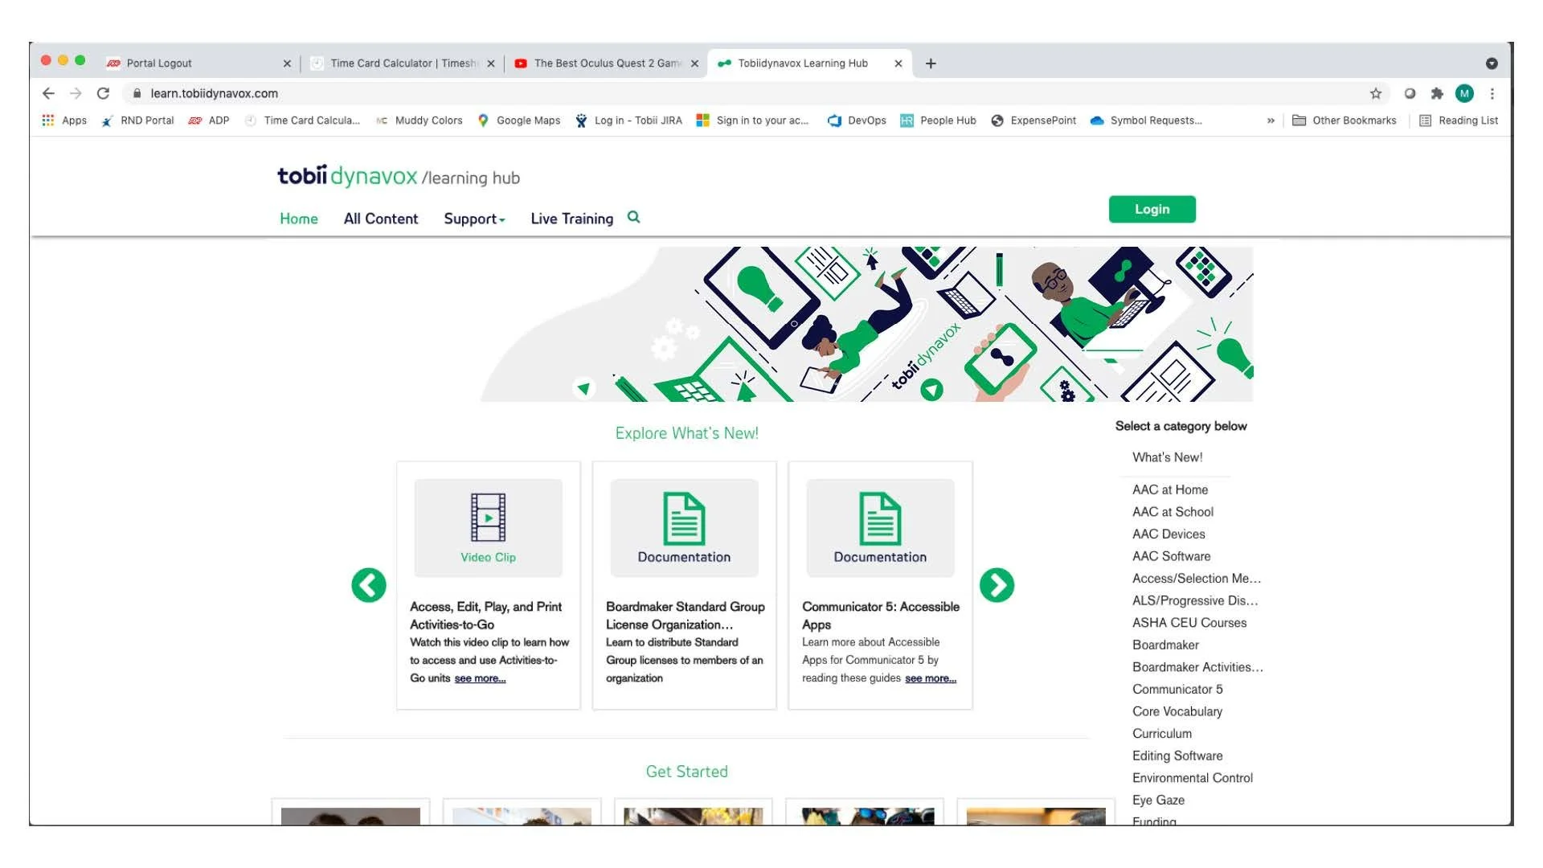Click the carousel next arrow
The image size is (1543, 868).
tap(997, 585)
